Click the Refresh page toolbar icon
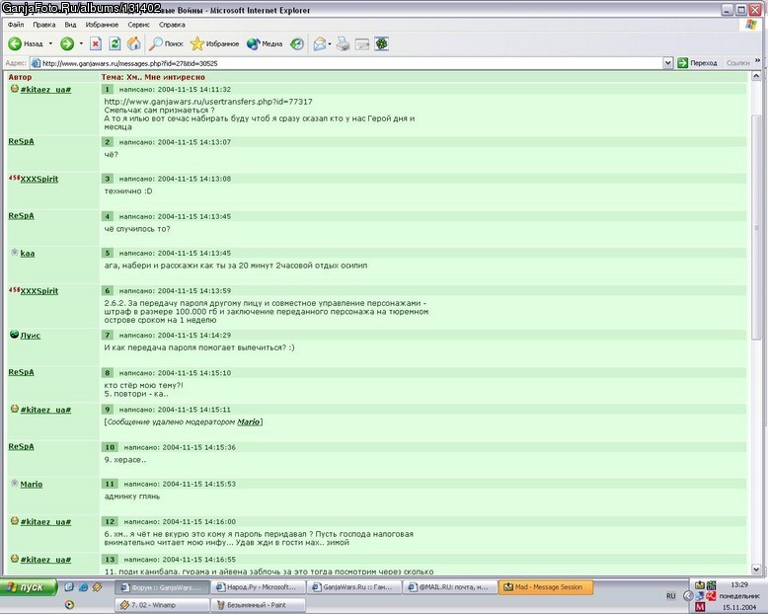 pyautogui.click(x=115, y=44)
